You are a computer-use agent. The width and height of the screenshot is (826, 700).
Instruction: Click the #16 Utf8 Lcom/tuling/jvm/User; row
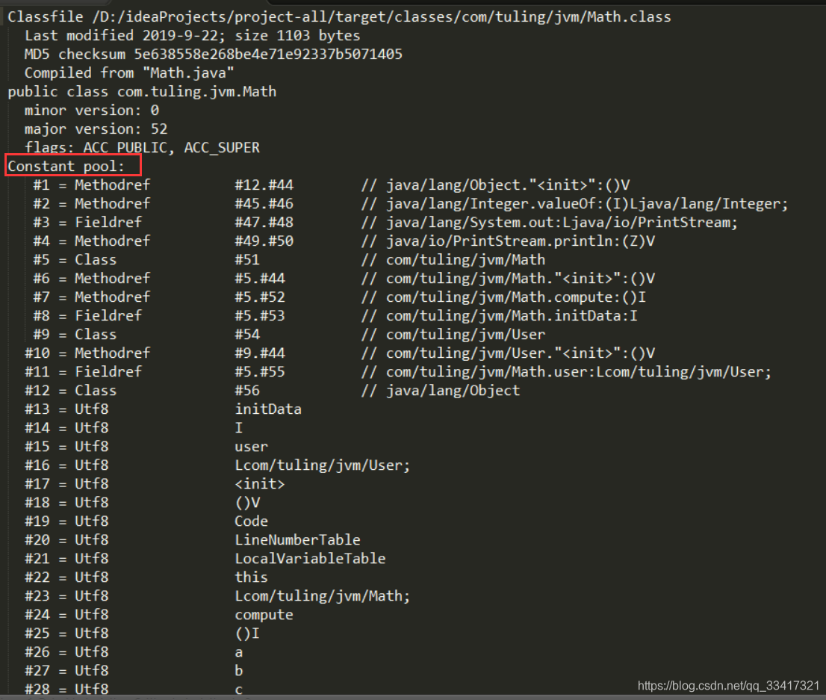click(x=217, y=465)
